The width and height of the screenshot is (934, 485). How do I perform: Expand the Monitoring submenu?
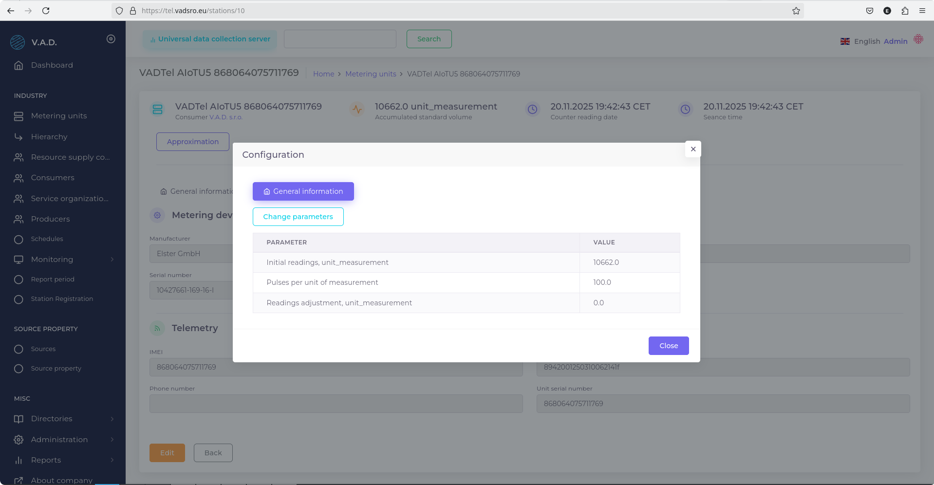tap(112, 260)
